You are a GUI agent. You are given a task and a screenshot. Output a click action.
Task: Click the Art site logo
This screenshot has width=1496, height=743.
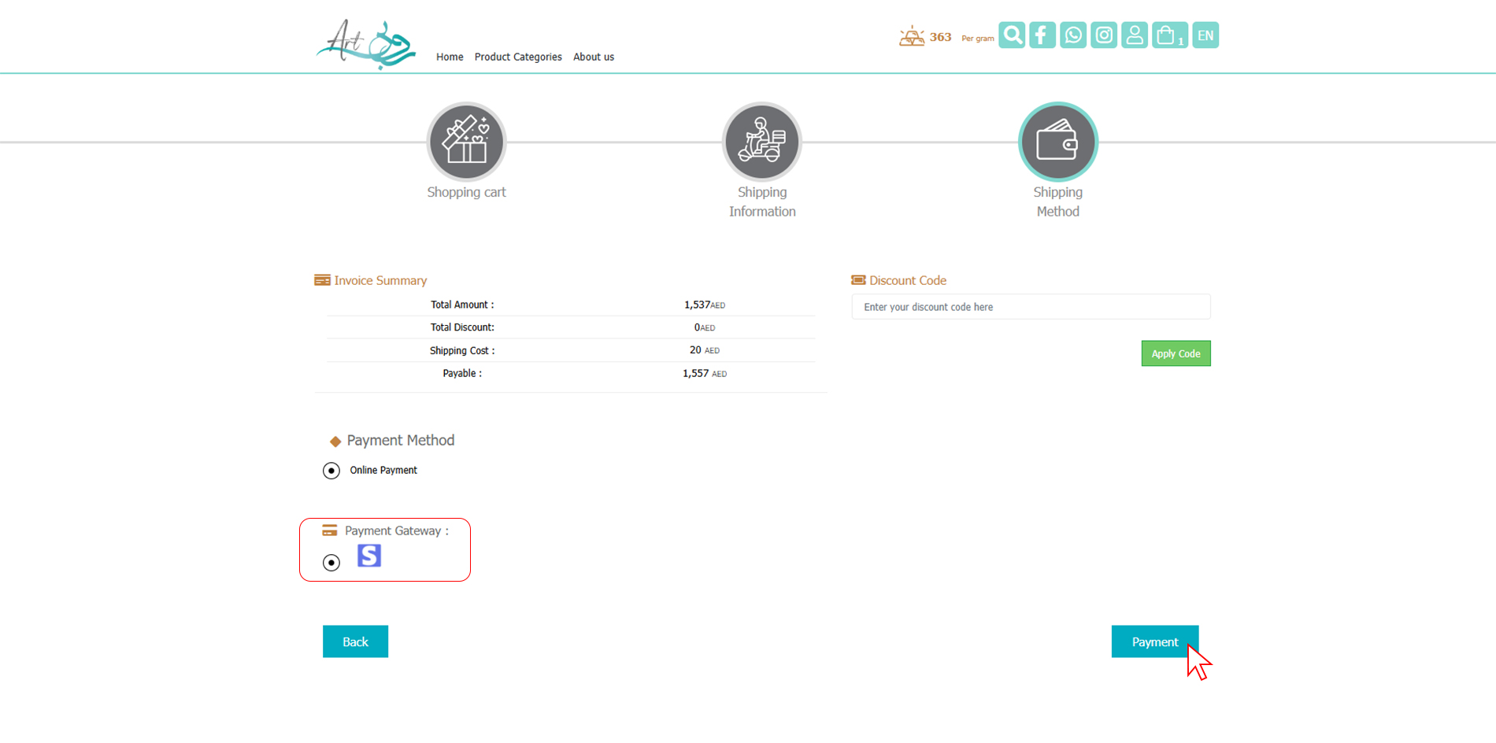click(365, 44)
